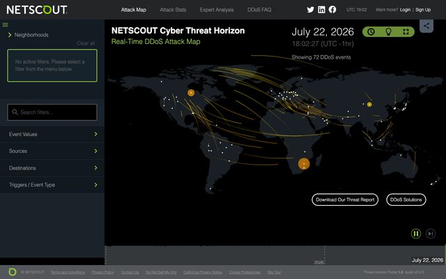446x279 pixels.
Task: Select the China yellow attack bubble
Action: 369,105
